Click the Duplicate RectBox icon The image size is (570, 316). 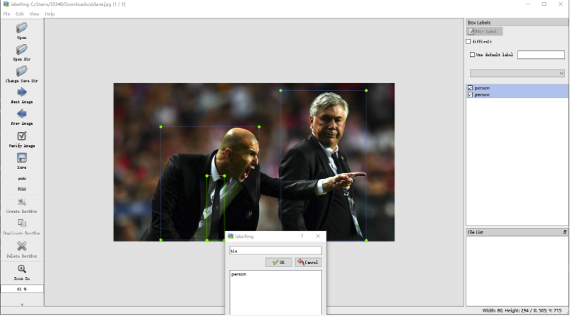point(22,223)
